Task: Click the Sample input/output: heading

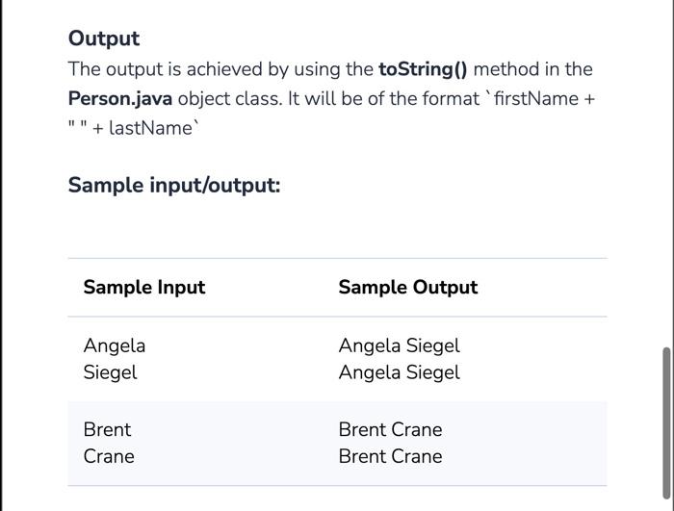Action: click(x=174, y=185)
